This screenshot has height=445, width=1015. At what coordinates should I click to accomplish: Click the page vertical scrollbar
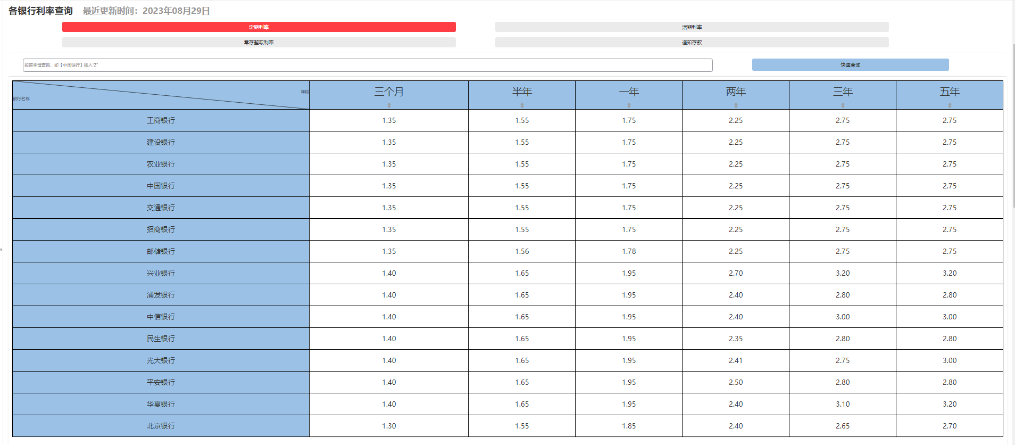click(1013, 125)
